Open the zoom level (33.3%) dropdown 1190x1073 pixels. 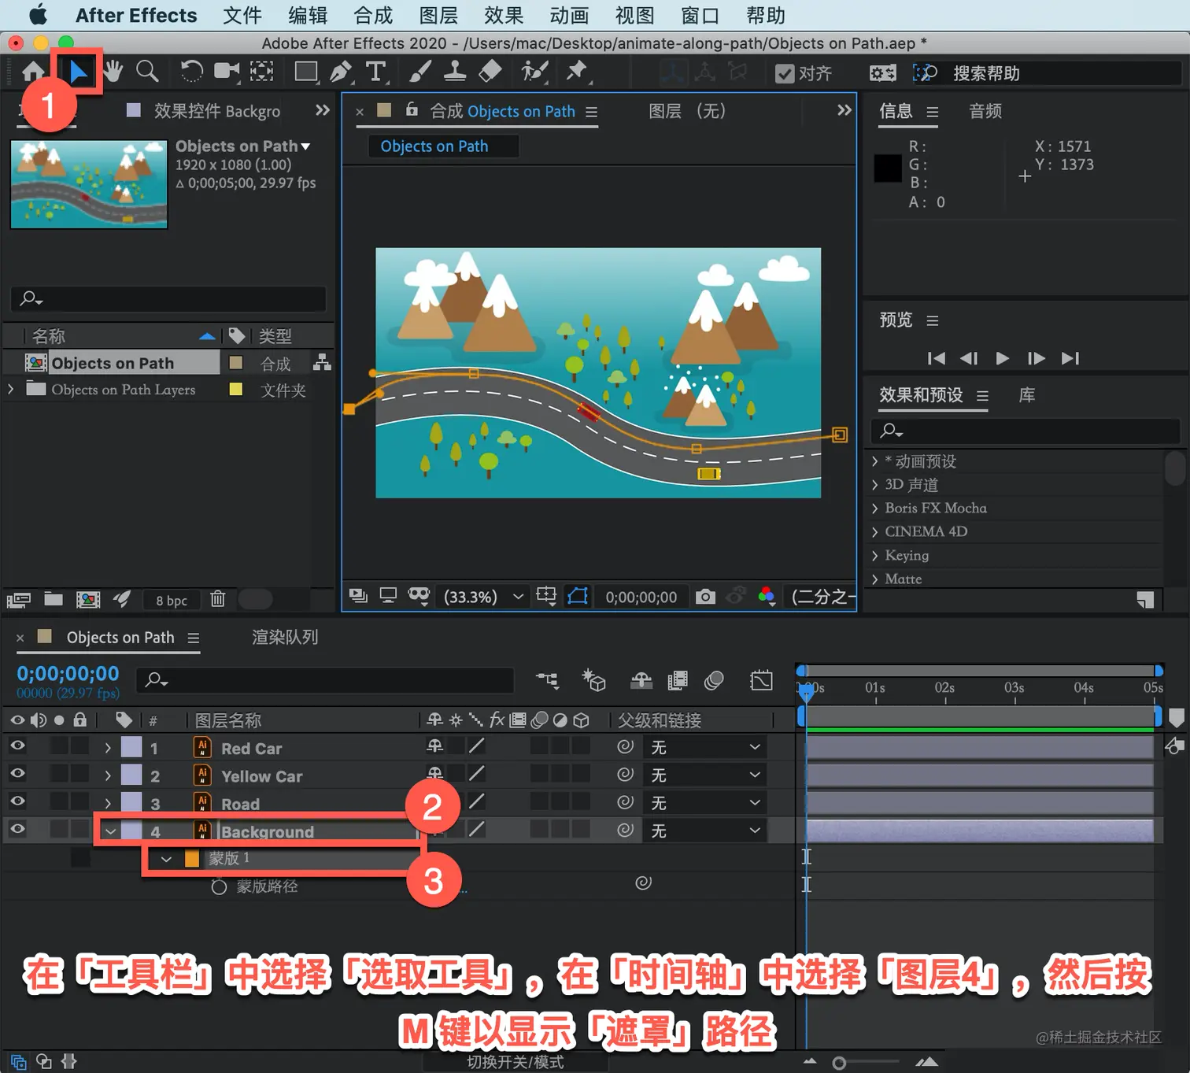[483, 597]
